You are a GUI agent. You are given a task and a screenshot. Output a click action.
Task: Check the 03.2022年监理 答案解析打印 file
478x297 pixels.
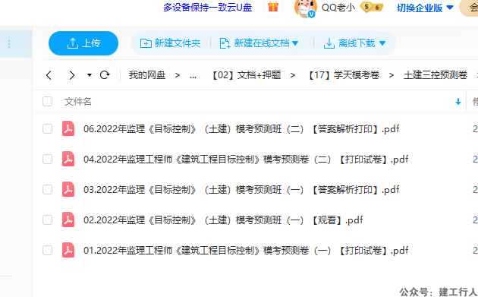pyautogui.click(x=47, y=190)
